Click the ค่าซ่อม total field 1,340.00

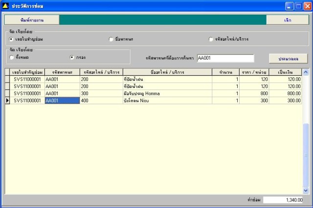point(283,200)
